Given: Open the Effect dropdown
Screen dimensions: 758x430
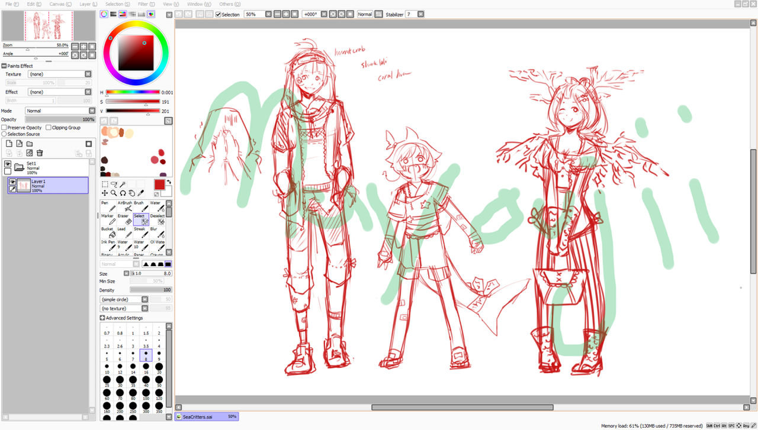Looking at the screenshot, I should click(88, 92).
